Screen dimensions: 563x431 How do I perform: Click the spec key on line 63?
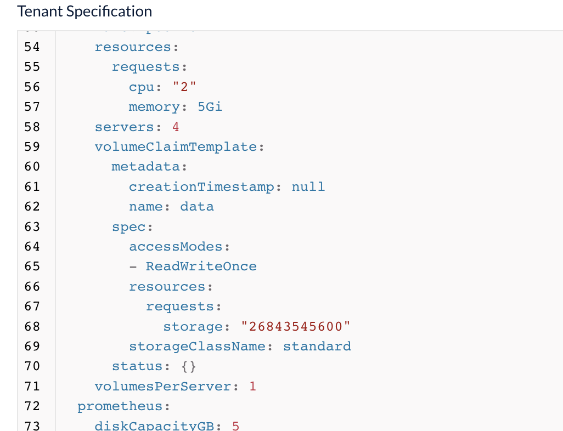tap(129, 226)
